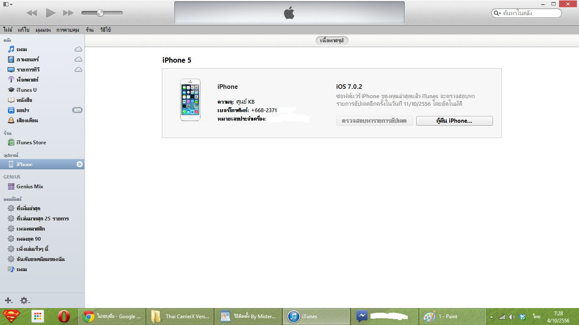
Task: Click the iOS 7.0.2 version text
Action: [349, 87]
